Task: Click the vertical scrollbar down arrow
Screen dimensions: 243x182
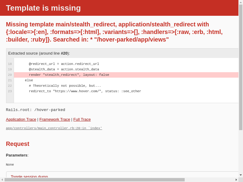Action: tap(241, 175)
